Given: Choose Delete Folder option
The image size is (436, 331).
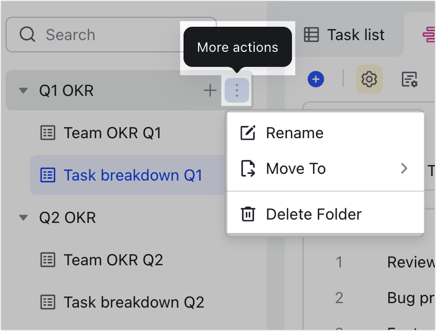Looking at the screenshot, I should (325, 214).
